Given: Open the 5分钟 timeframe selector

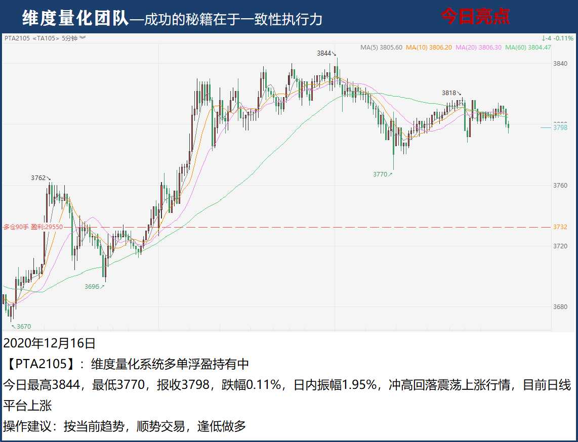Looking at the screenshot, I should click(70, 38).
